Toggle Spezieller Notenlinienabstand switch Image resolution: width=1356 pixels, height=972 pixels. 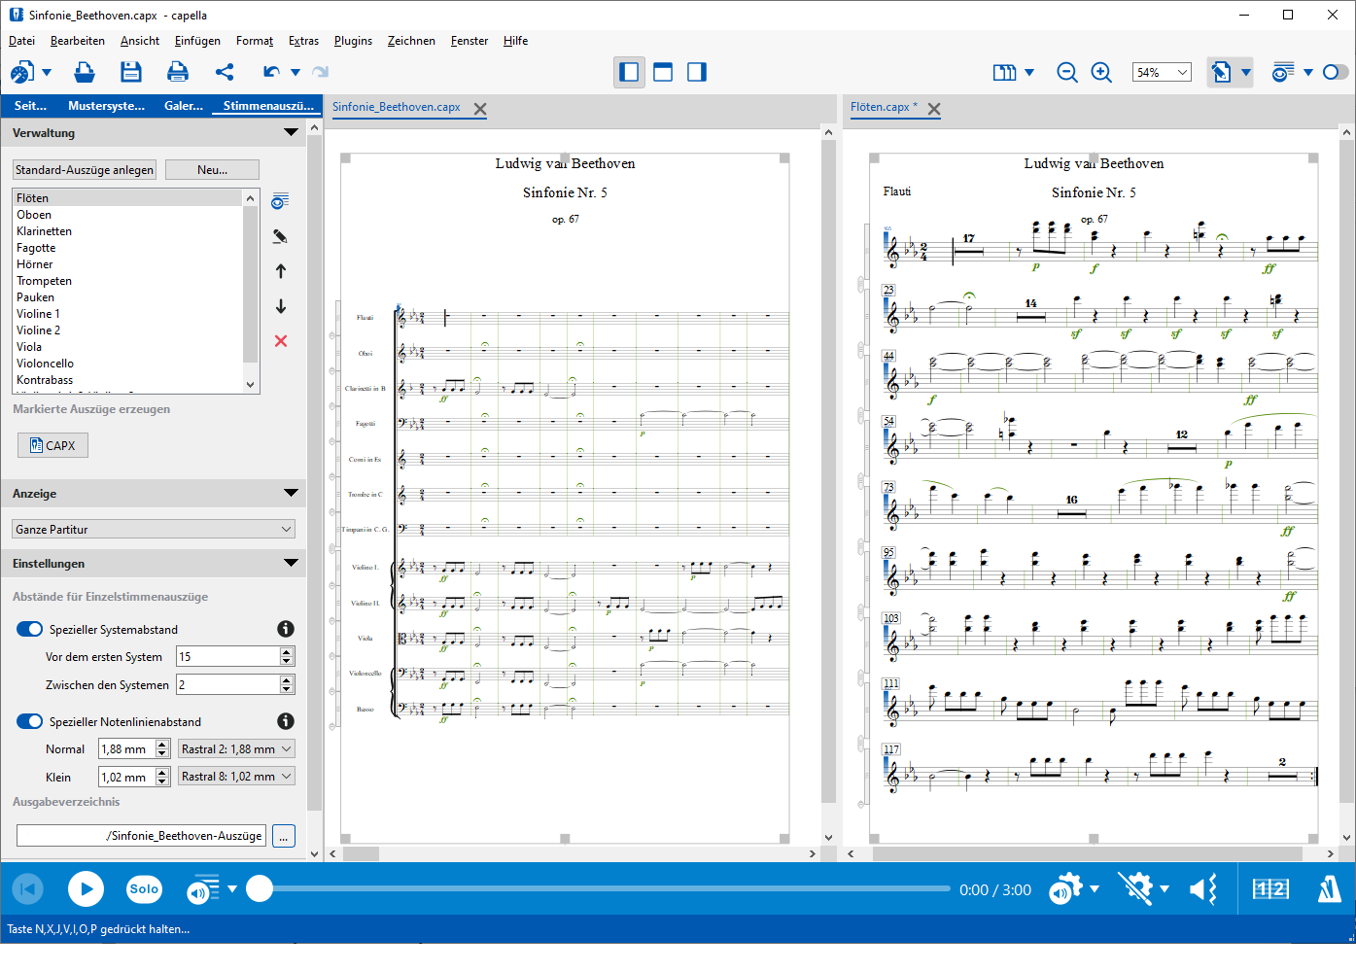pos(30,721)
